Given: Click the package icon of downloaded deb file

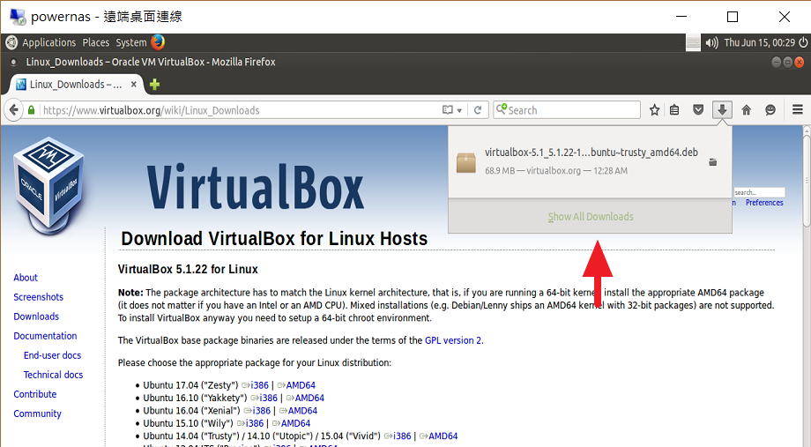Looking at the screenshot, I should point(466,162).
